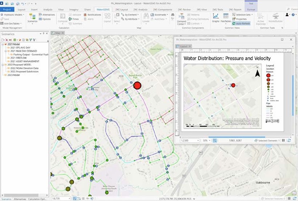Click the Select tool in ribbon
298x201 pixels.
point(117,18)
